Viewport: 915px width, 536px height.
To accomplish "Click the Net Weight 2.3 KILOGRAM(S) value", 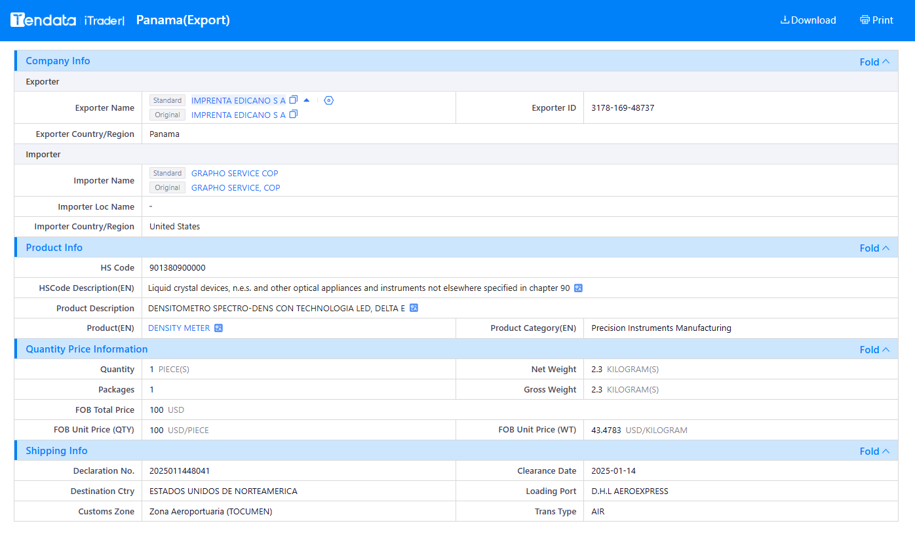I will [x=625, y=369].
